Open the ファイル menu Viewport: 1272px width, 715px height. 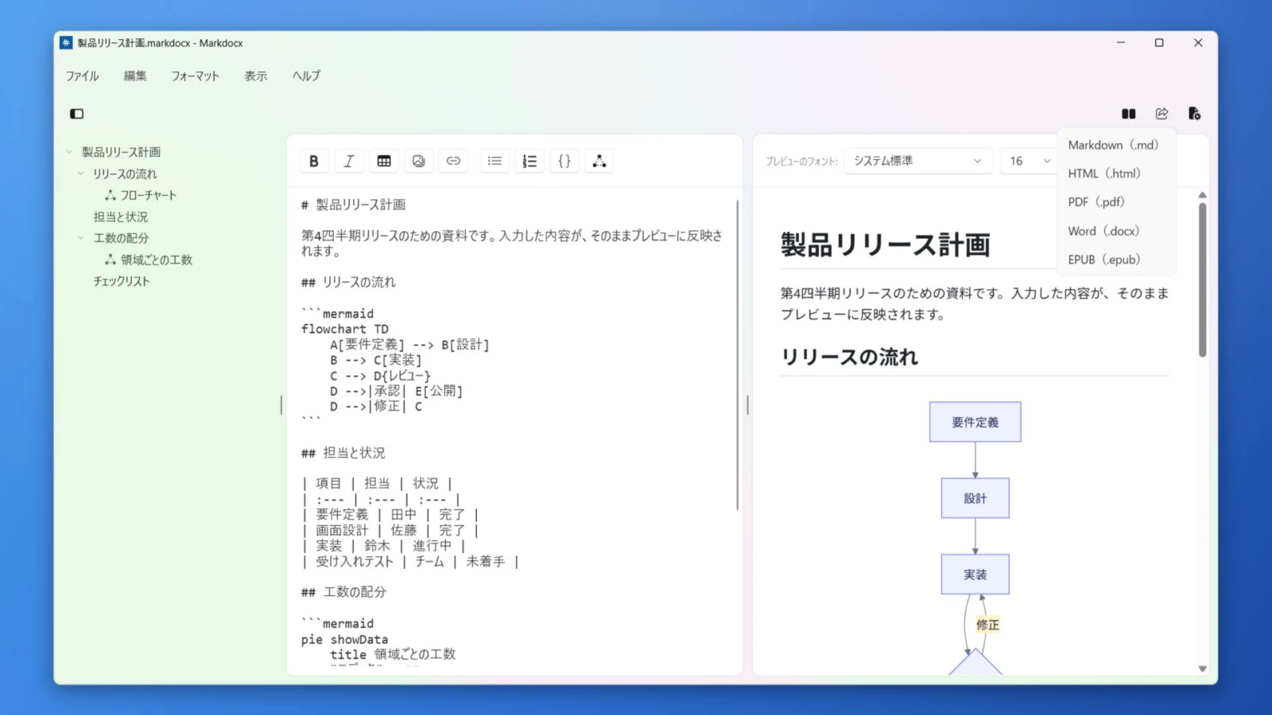click(x=82, y=76)
